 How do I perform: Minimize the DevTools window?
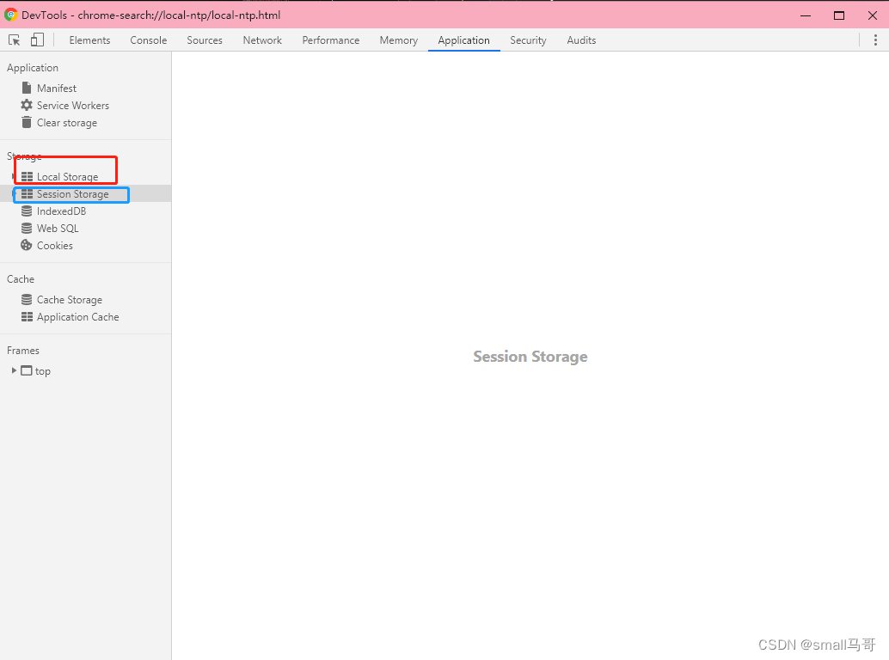806,15
